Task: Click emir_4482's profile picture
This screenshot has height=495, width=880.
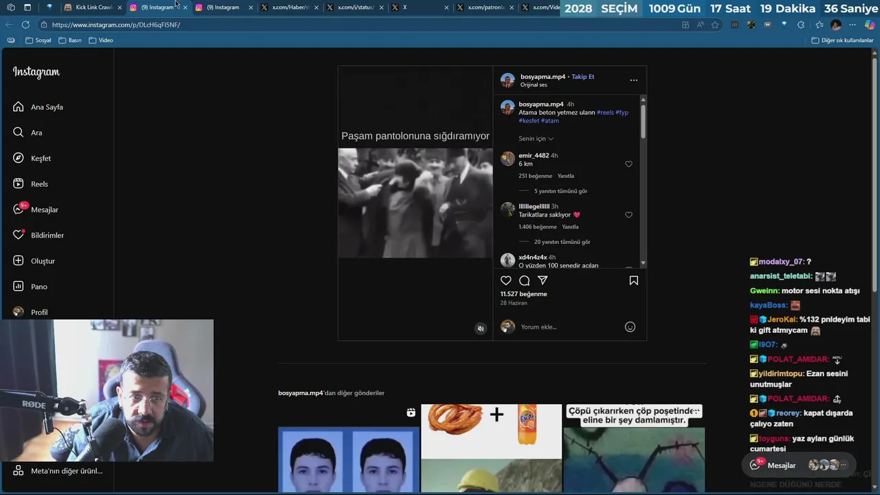Action: [507, 159]
